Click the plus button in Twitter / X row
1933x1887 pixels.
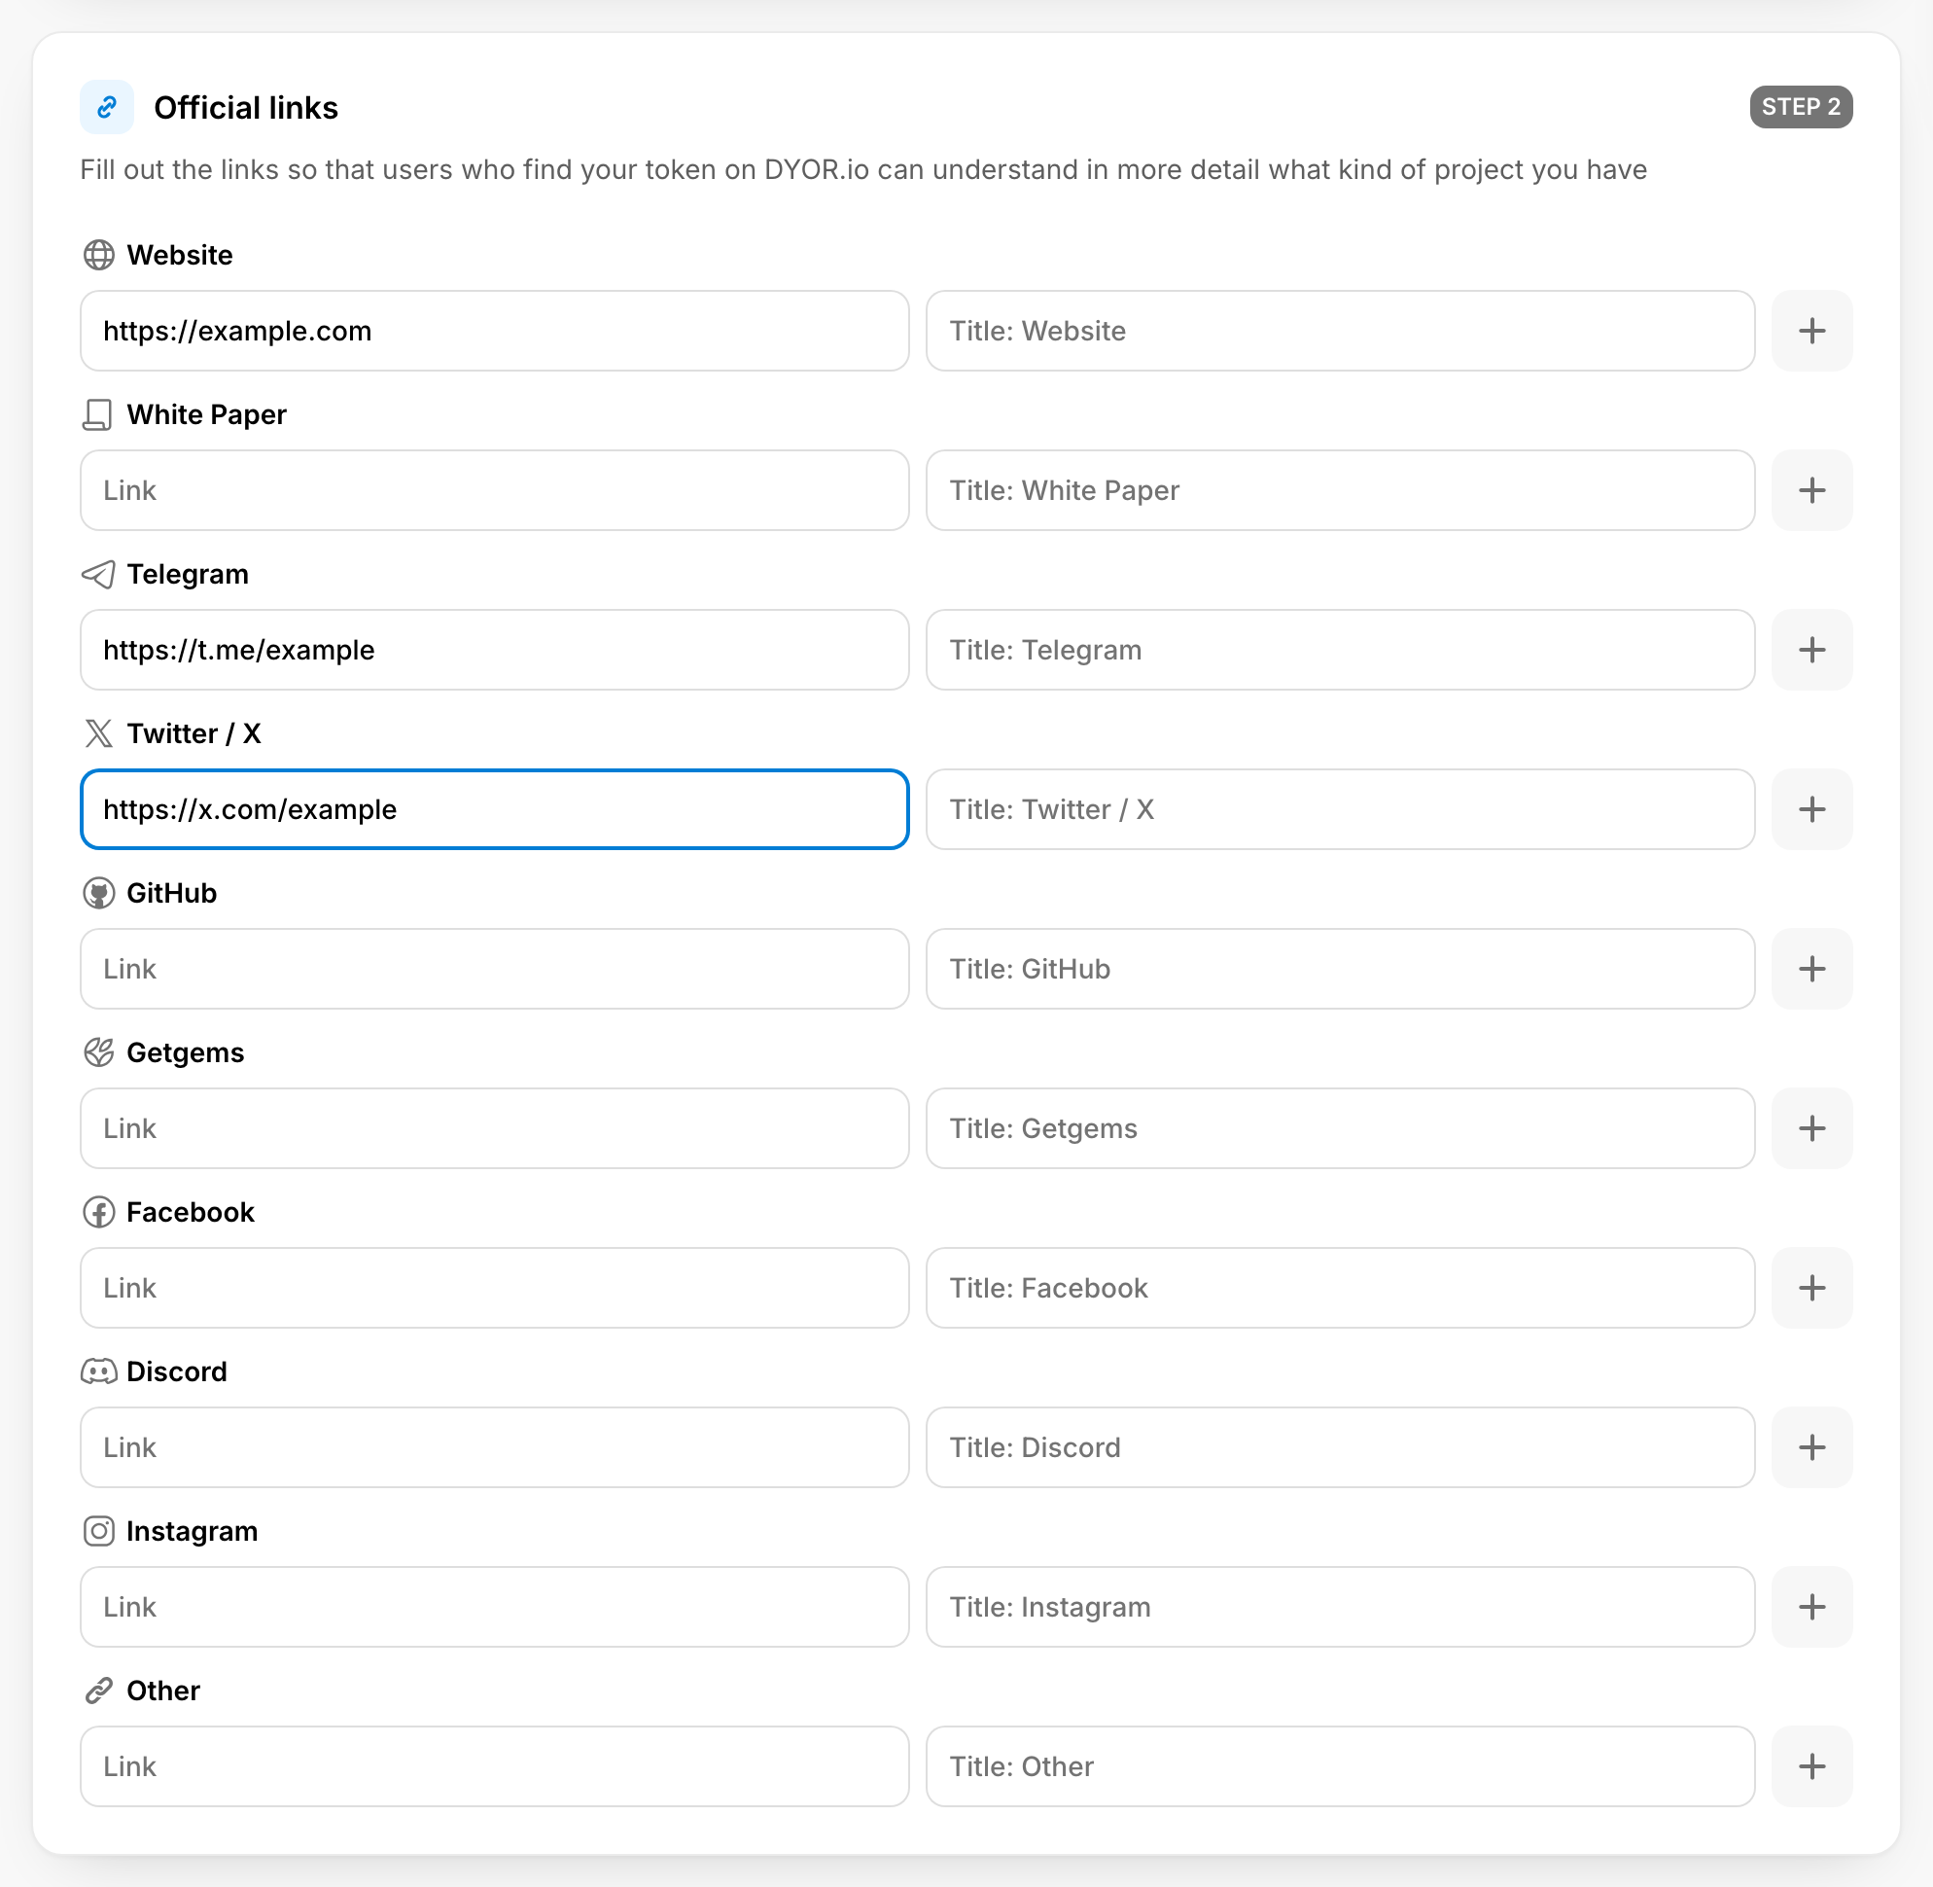[1811, 809]
